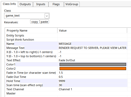The height and width of the screenshot is (97, 131).
Task: Switch to the Class Info tab
Action: pos(9,4)
